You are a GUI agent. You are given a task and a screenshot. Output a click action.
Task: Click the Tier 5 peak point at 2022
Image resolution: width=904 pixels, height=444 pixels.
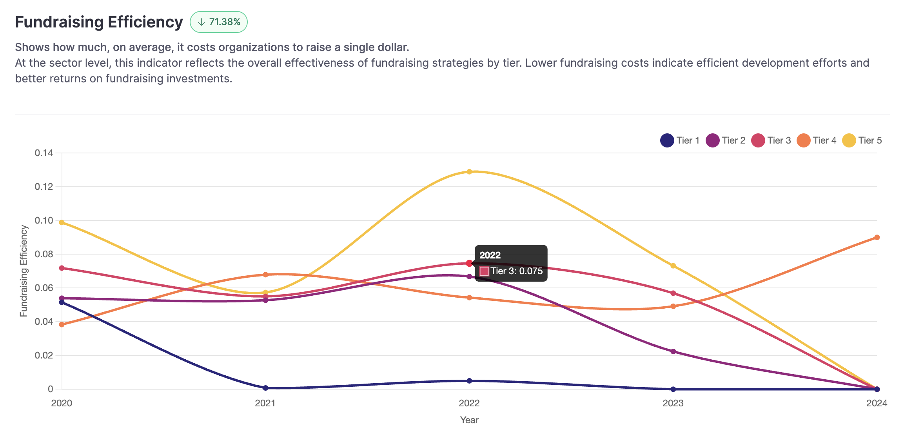coord(469,172)
